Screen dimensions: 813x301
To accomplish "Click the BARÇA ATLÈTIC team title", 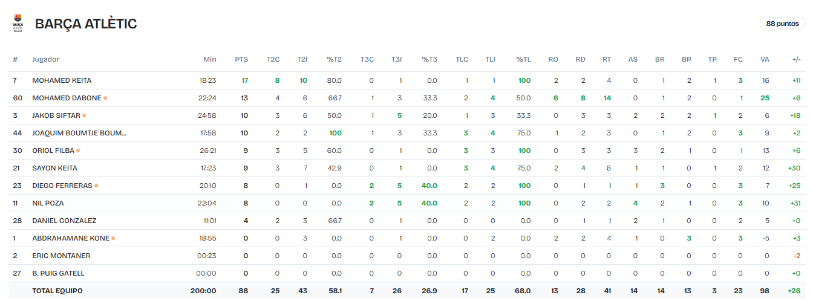I will (x=86, y=24).
